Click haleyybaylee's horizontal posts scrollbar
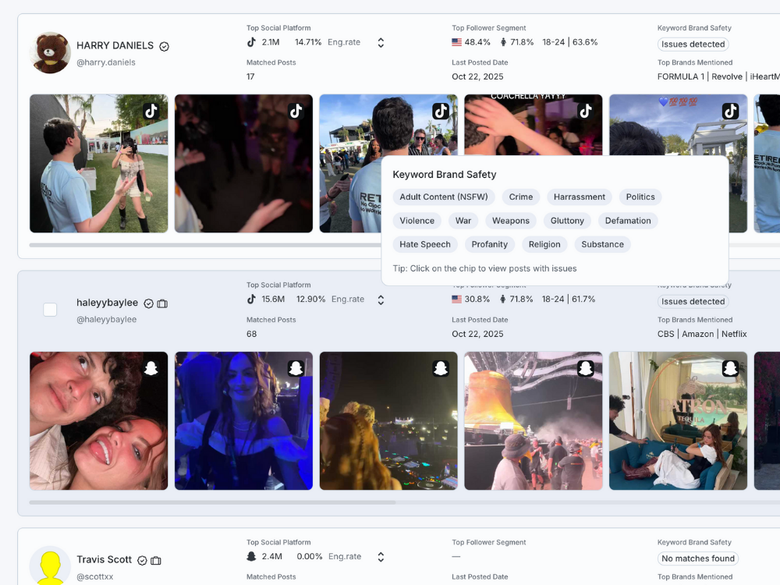The height and width of the screenshot is (585, 780). click(x=212, y=502)
